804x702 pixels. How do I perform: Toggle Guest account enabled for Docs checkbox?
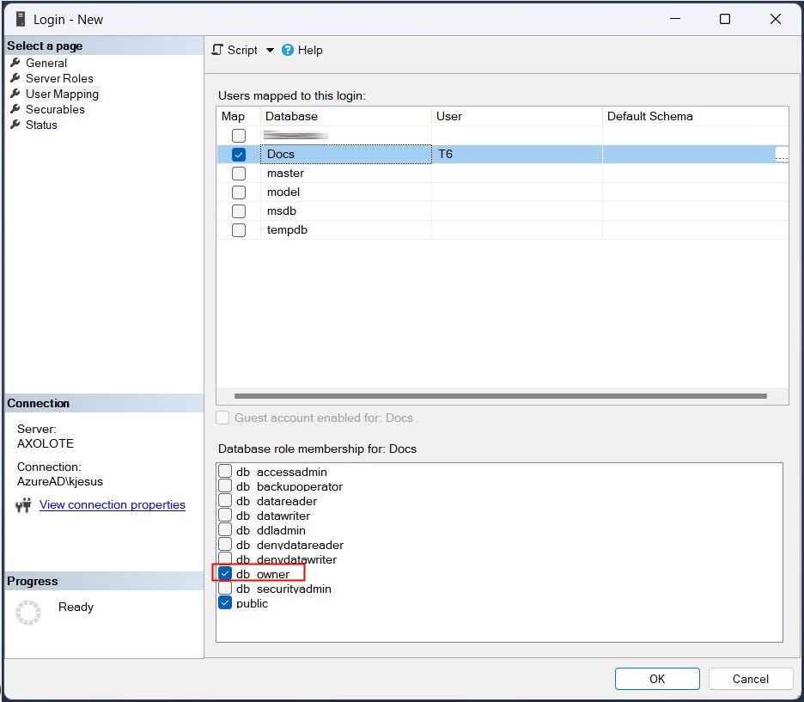(222, 418)
